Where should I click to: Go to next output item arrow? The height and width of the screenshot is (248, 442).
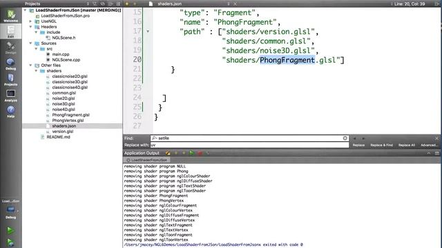184,153
